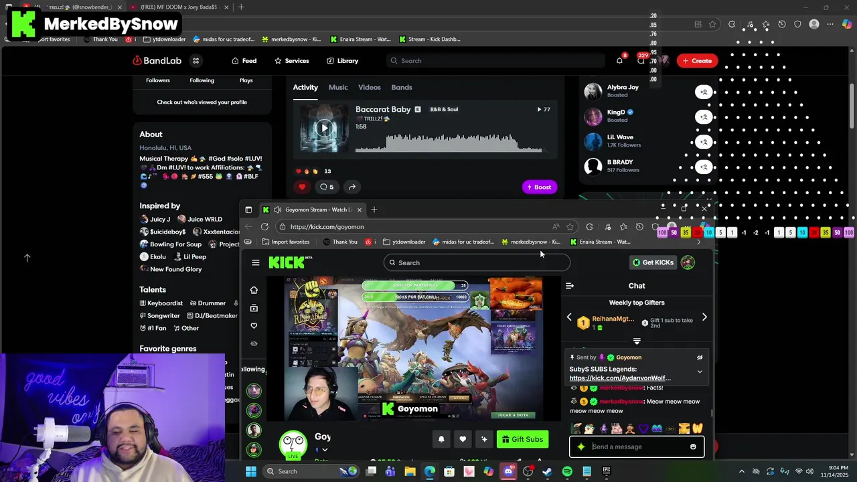Open Steam from the taskbar
Image resolution: width=857 pixels, height=482 pixels.
[x=547, y=471]
